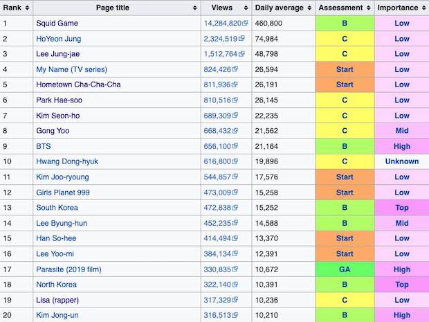Open the Kim Seon-ho article
The height and width of the screenshot is (322, 429).
tap(57, 116)
